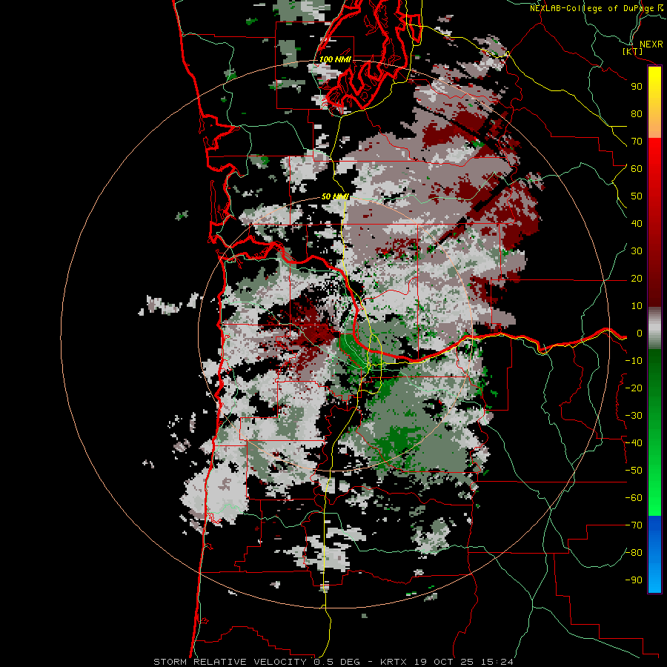Click the gray zero-velocity segment of color bar
Image resolution: width=667 pixels, height=667 pixels.
coord(654,328)
